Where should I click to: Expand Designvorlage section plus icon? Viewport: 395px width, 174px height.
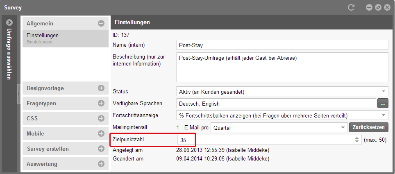[101, 88]
